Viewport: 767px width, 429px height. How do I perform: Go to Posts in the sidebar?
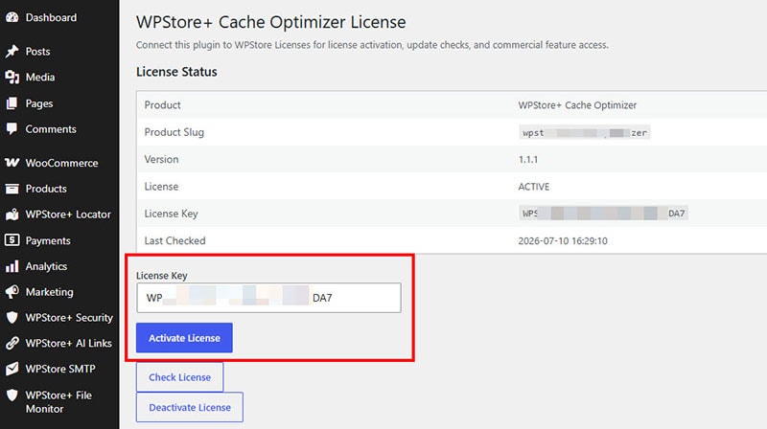click(x=37, y=52)
